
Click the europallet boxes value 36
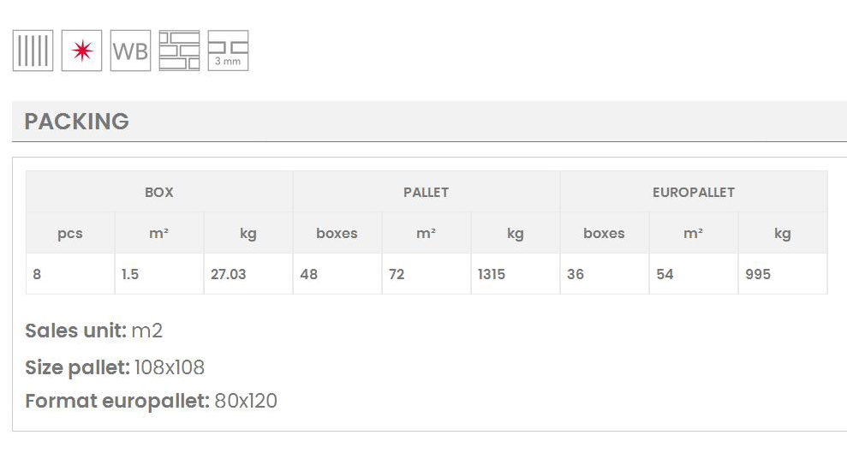point(576,275)
